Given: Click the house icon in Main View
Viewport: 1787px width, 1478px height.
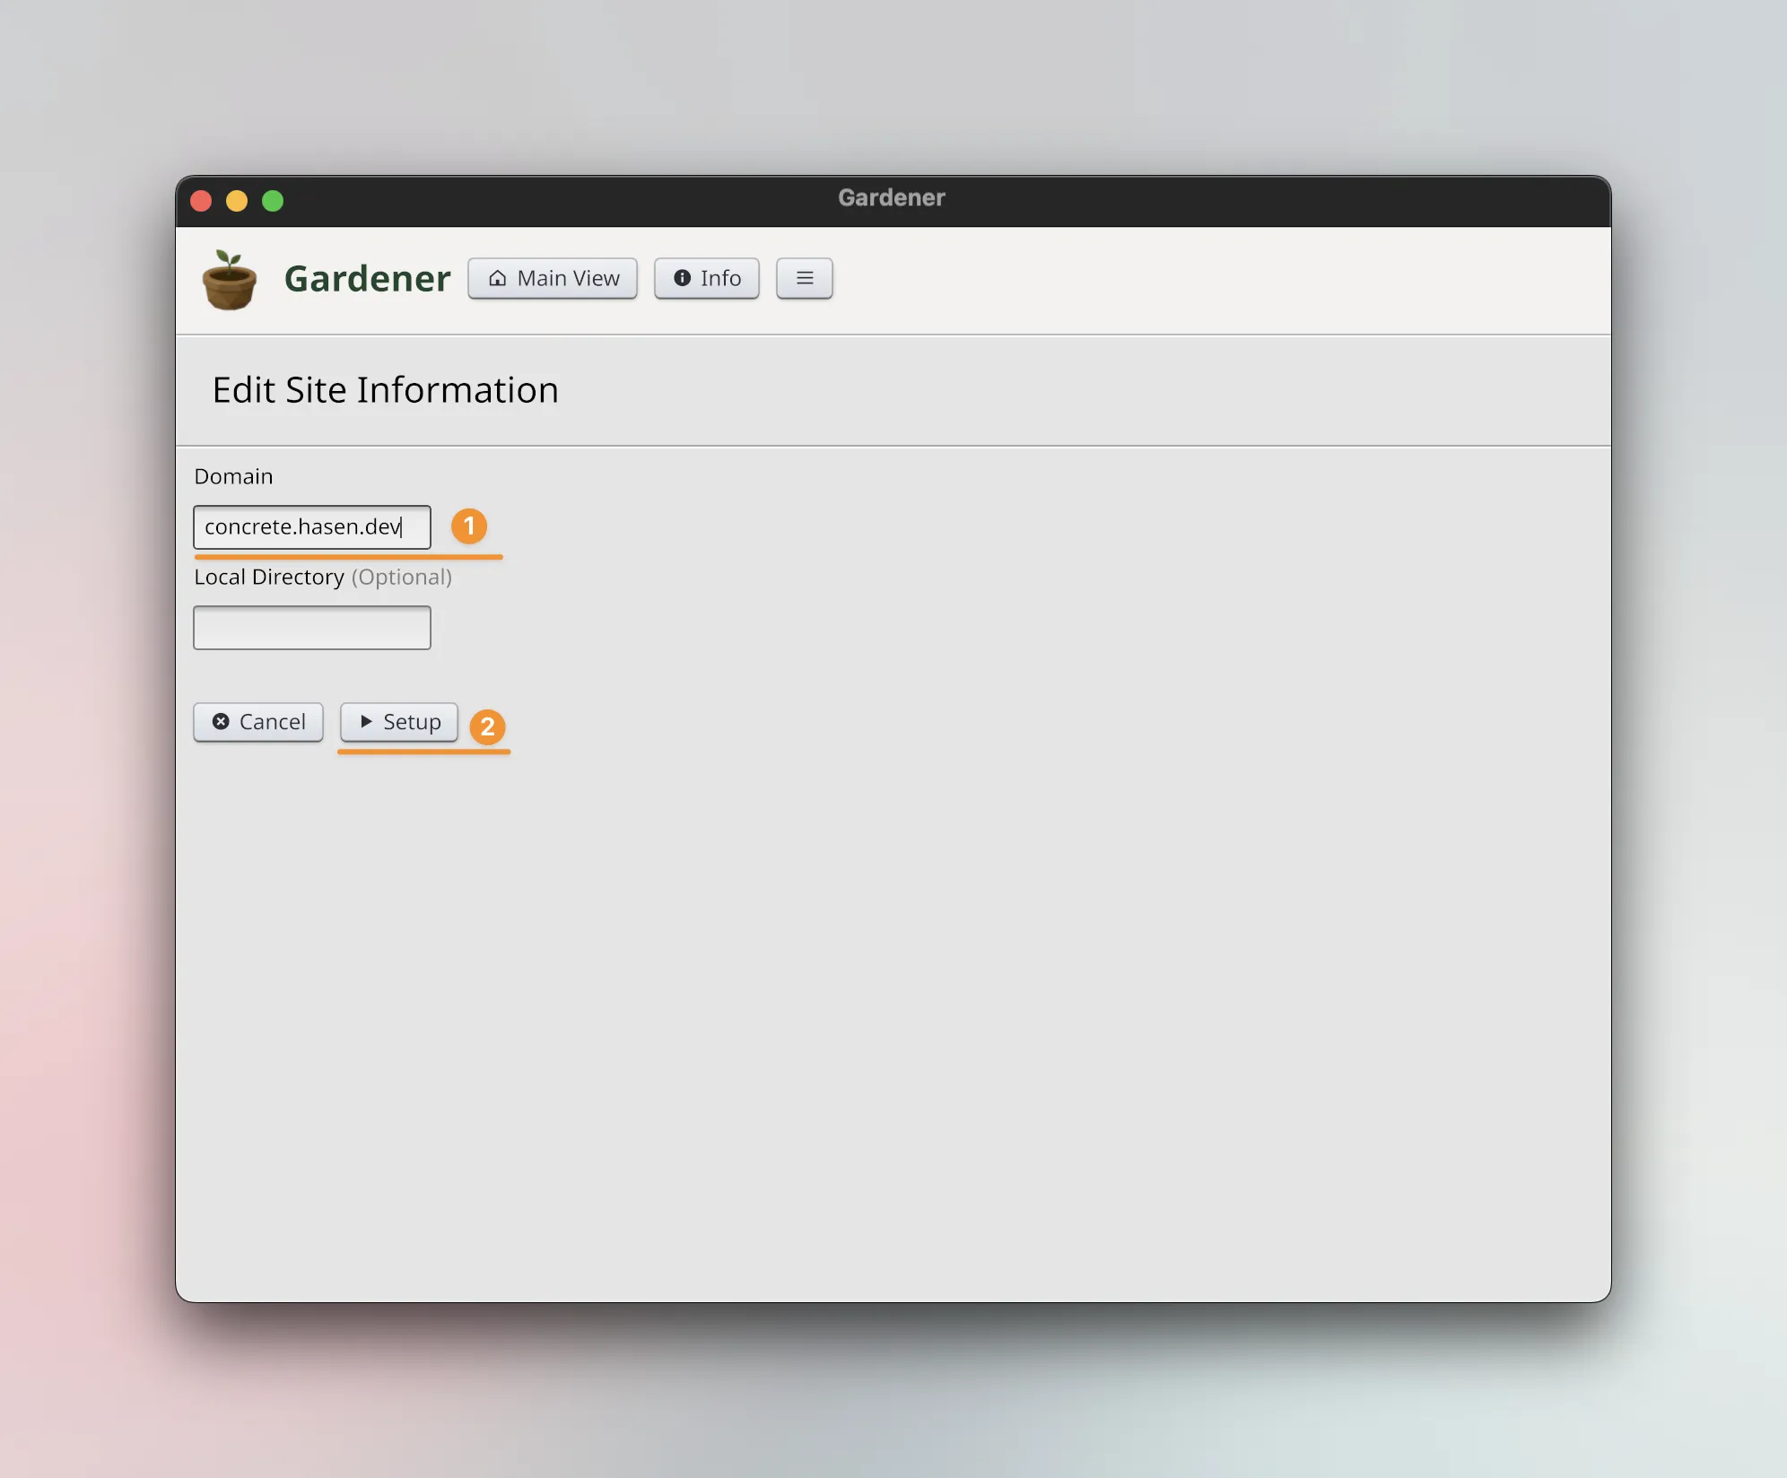Looking at the screenshot, I should point(497,278).
